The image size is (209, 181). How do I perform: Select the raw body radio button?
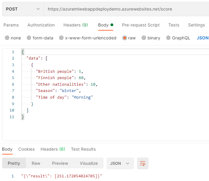tap(124, 38)
